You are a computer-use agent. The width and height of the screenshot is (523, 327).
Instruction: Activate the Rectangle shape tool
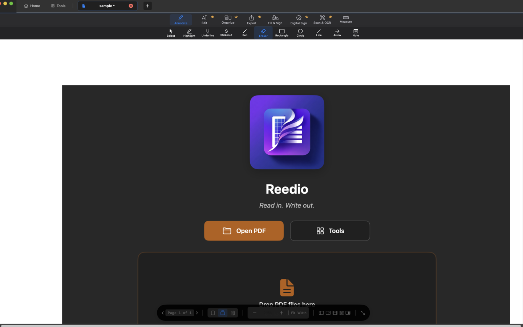(x=281, y=33)
